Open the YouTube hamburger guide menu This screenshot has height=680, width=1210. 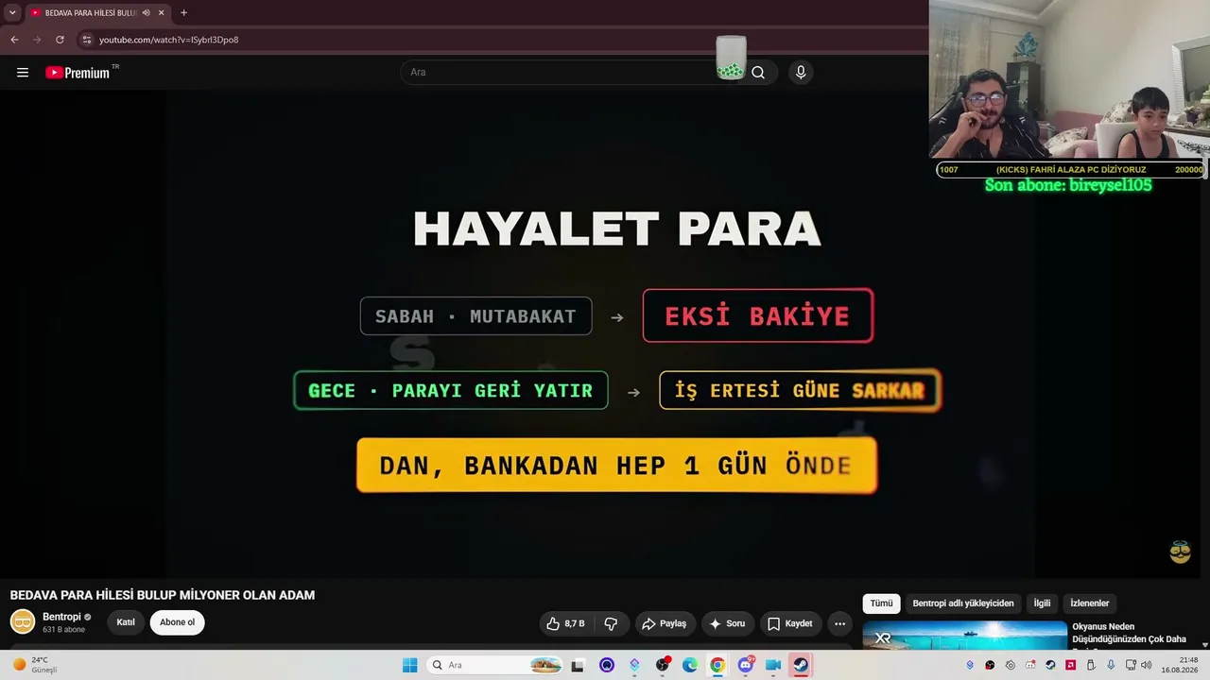tap(23, 73)
